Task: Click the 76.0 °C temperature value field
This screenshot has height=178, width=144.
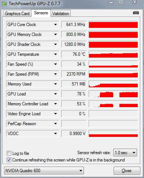Action: (74, 54)
